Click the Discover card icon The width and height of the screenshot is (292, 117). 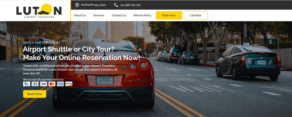[69, 84]
